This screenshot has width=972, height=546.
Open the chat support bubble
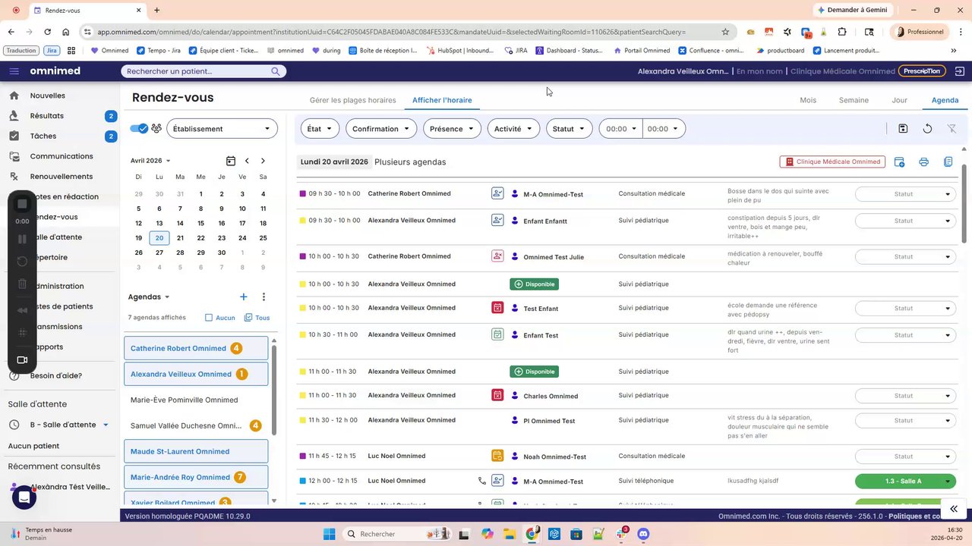(24, 497)
